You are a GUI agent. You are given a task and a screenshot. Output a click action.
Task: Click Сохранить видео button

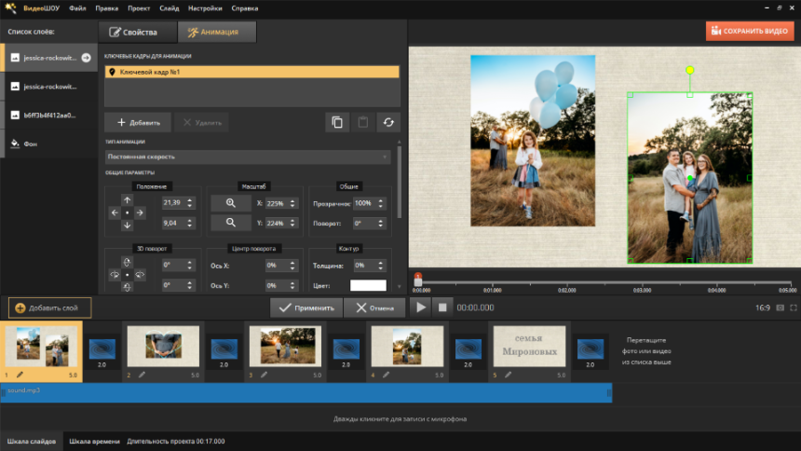750,31
